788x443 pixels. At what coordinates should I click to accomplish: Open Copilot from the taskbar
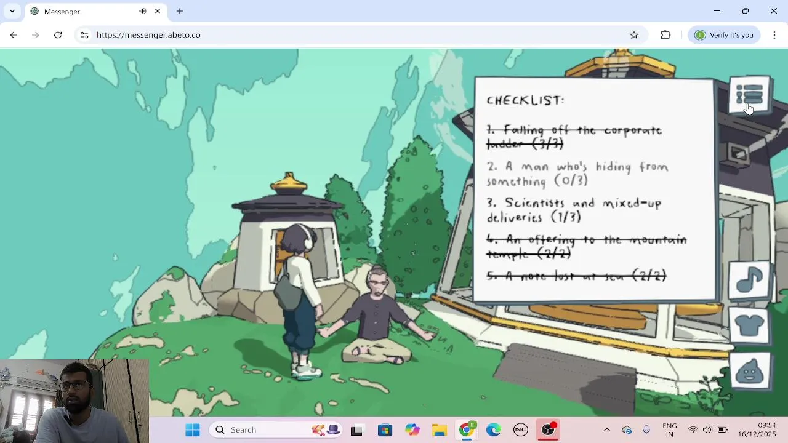point(412,429)
